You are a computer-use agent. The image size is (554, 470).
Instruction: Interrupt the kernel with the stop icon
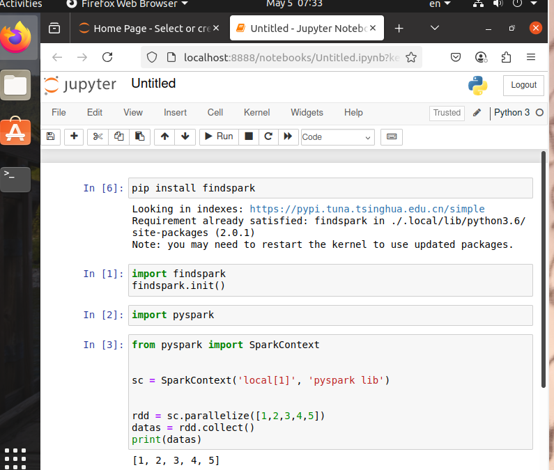[249, 137]
